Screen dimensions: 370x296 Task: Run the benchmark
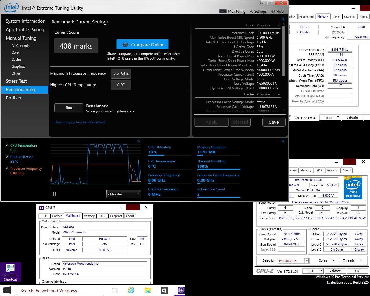tap(69, 108)
